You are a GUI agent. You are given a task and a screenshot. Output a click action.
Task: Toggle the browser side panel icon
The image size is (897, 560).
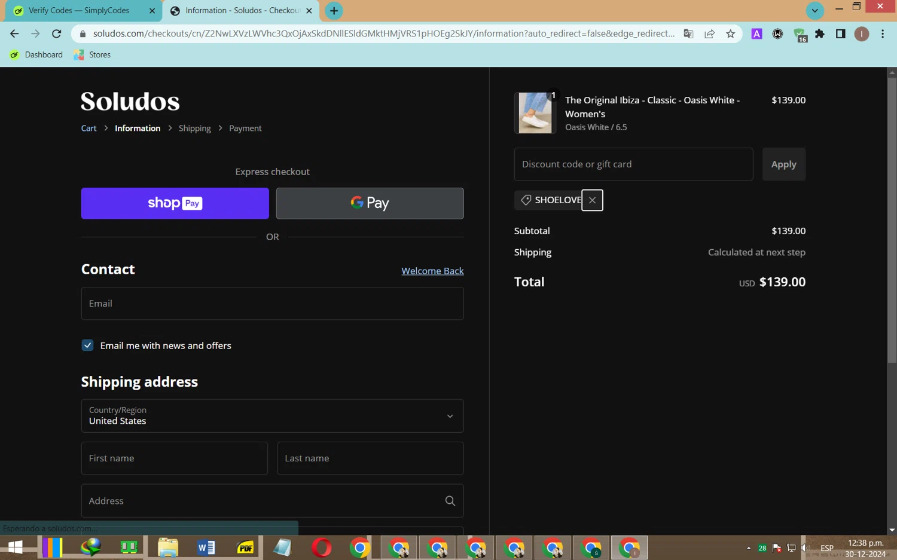[840, 34]
